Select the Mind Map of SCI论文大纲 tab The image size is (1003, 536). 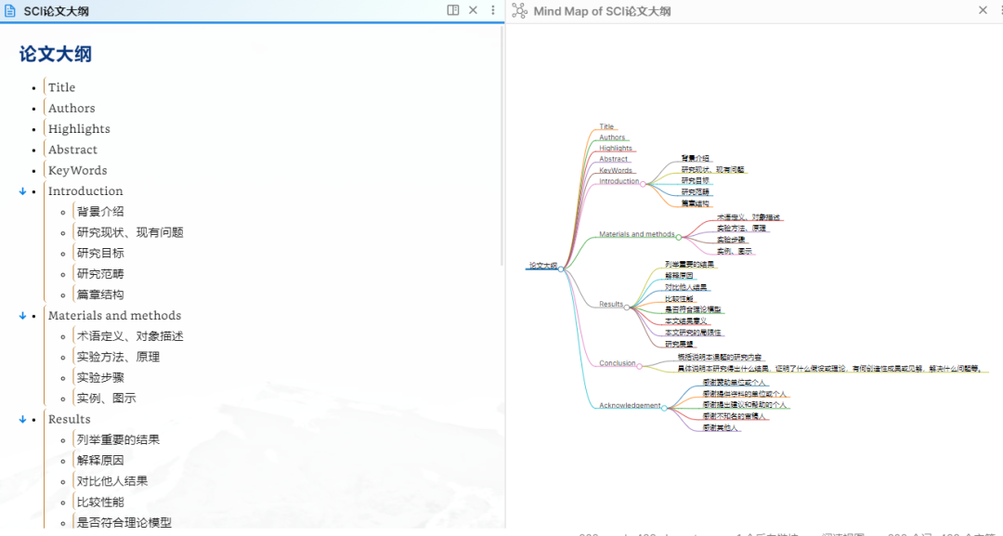pos(602,11)
